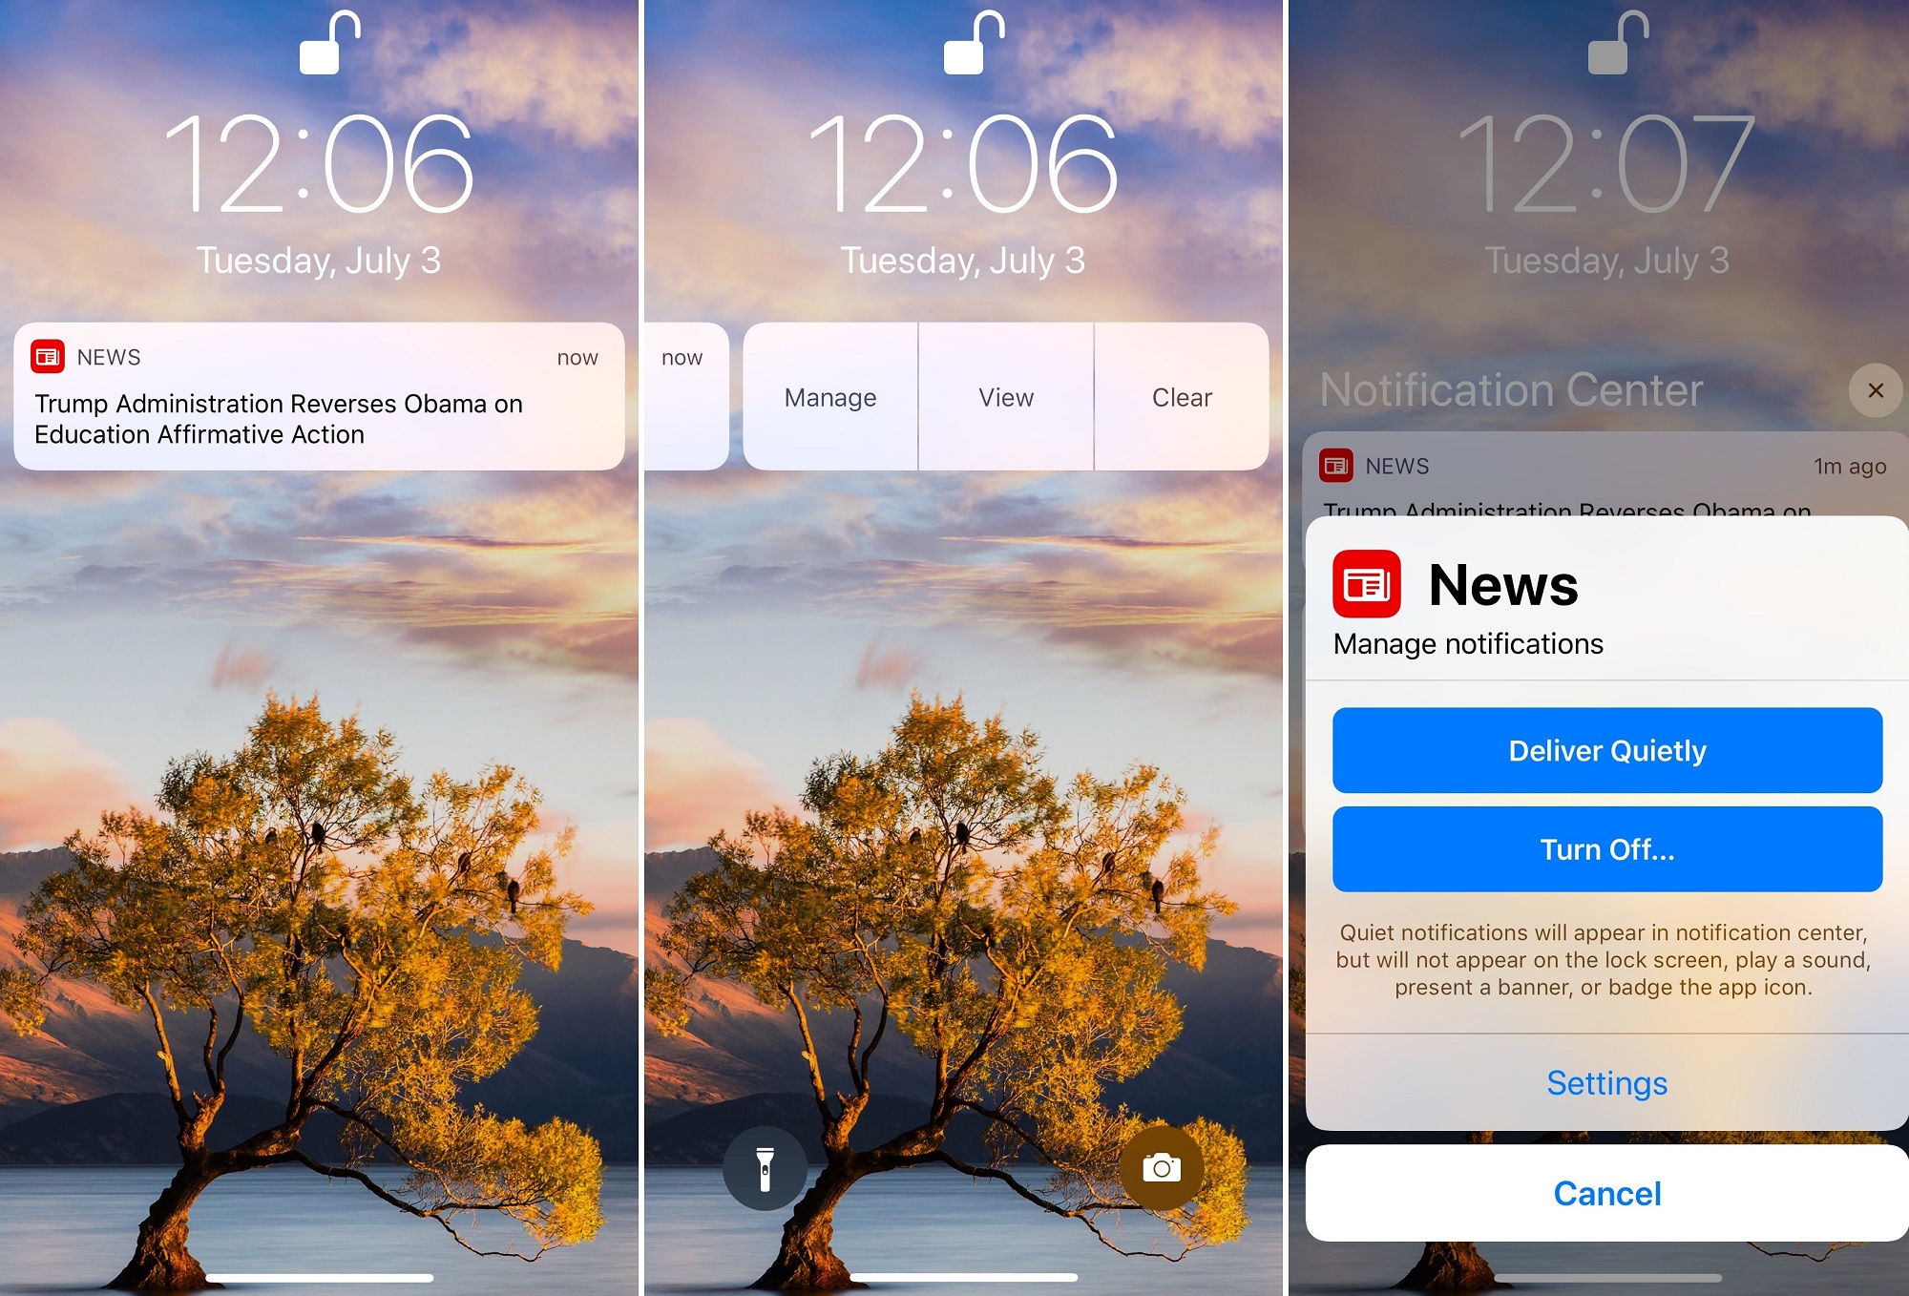Tap Manage on the notification swipe menu
The height and width of the screenshot is (1296, 1909).
[829, 398]
